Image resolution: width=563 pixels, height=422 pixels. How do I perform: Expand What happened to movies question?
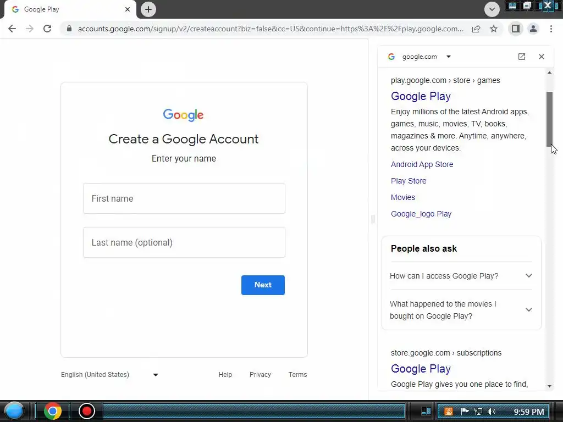tap(461, 310)
